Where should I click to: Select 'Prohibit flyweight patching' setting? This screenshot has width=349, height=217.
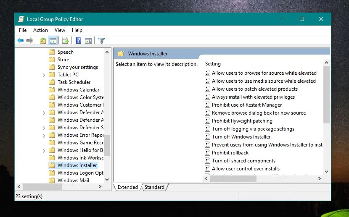[x=242, y=121]
